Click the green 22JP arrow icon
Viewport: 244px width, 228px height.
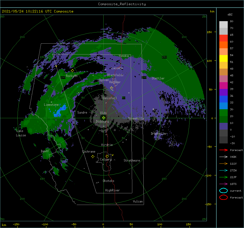(223, 177)
